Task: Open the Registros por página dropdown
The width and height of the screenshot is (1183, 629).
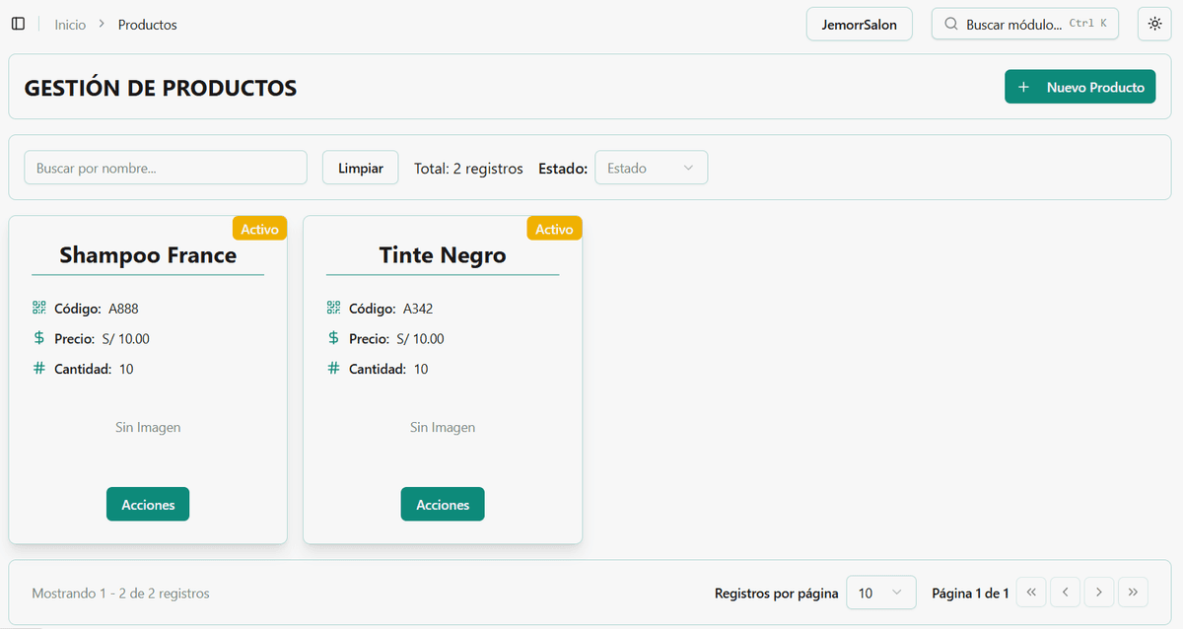Action: pyautogui.click(x=880, y=592)
